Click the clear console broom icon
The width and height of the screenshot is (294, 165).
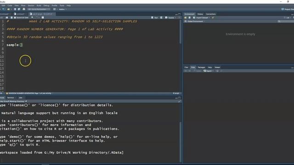pyautogui.click(x=179, y=101)
